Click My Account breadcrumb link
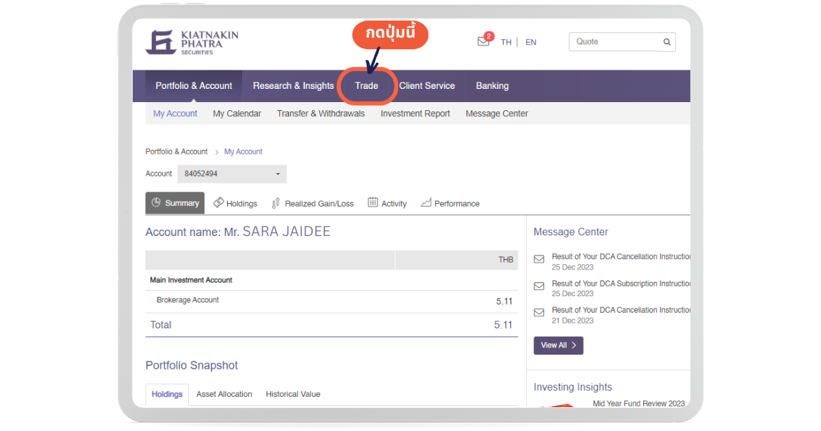Image resolution: width=821 pixels, height=431 pixels. click(243, 152)
